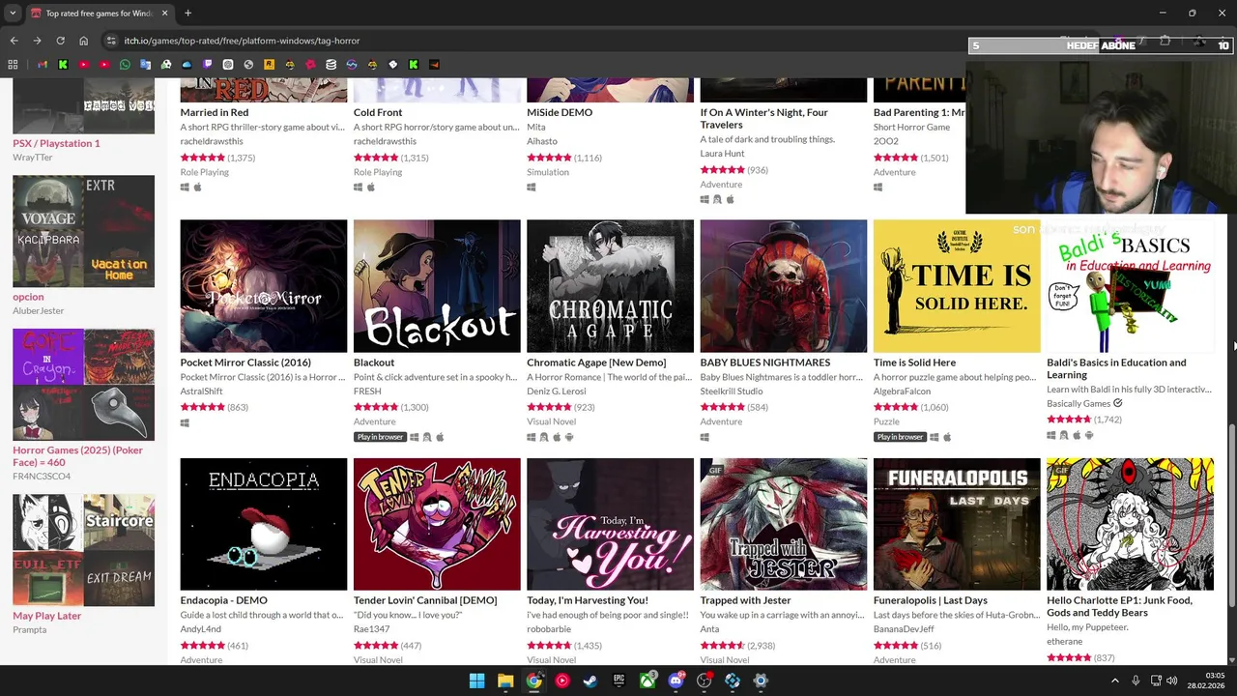Open Pocket Mirror Classic (2016) thumbnail

click(263, 286)
